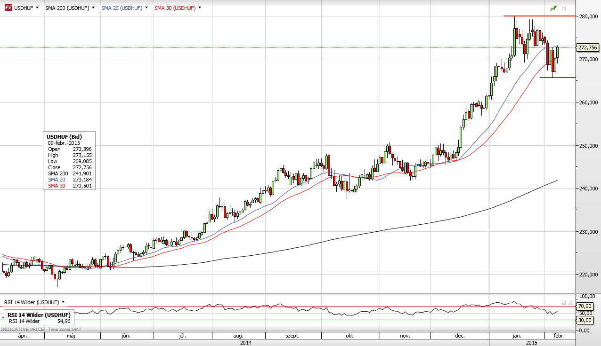Click the 2014 year label on axis
The image size is (601, 346).
pyautogui.click(x=245, y=343)
